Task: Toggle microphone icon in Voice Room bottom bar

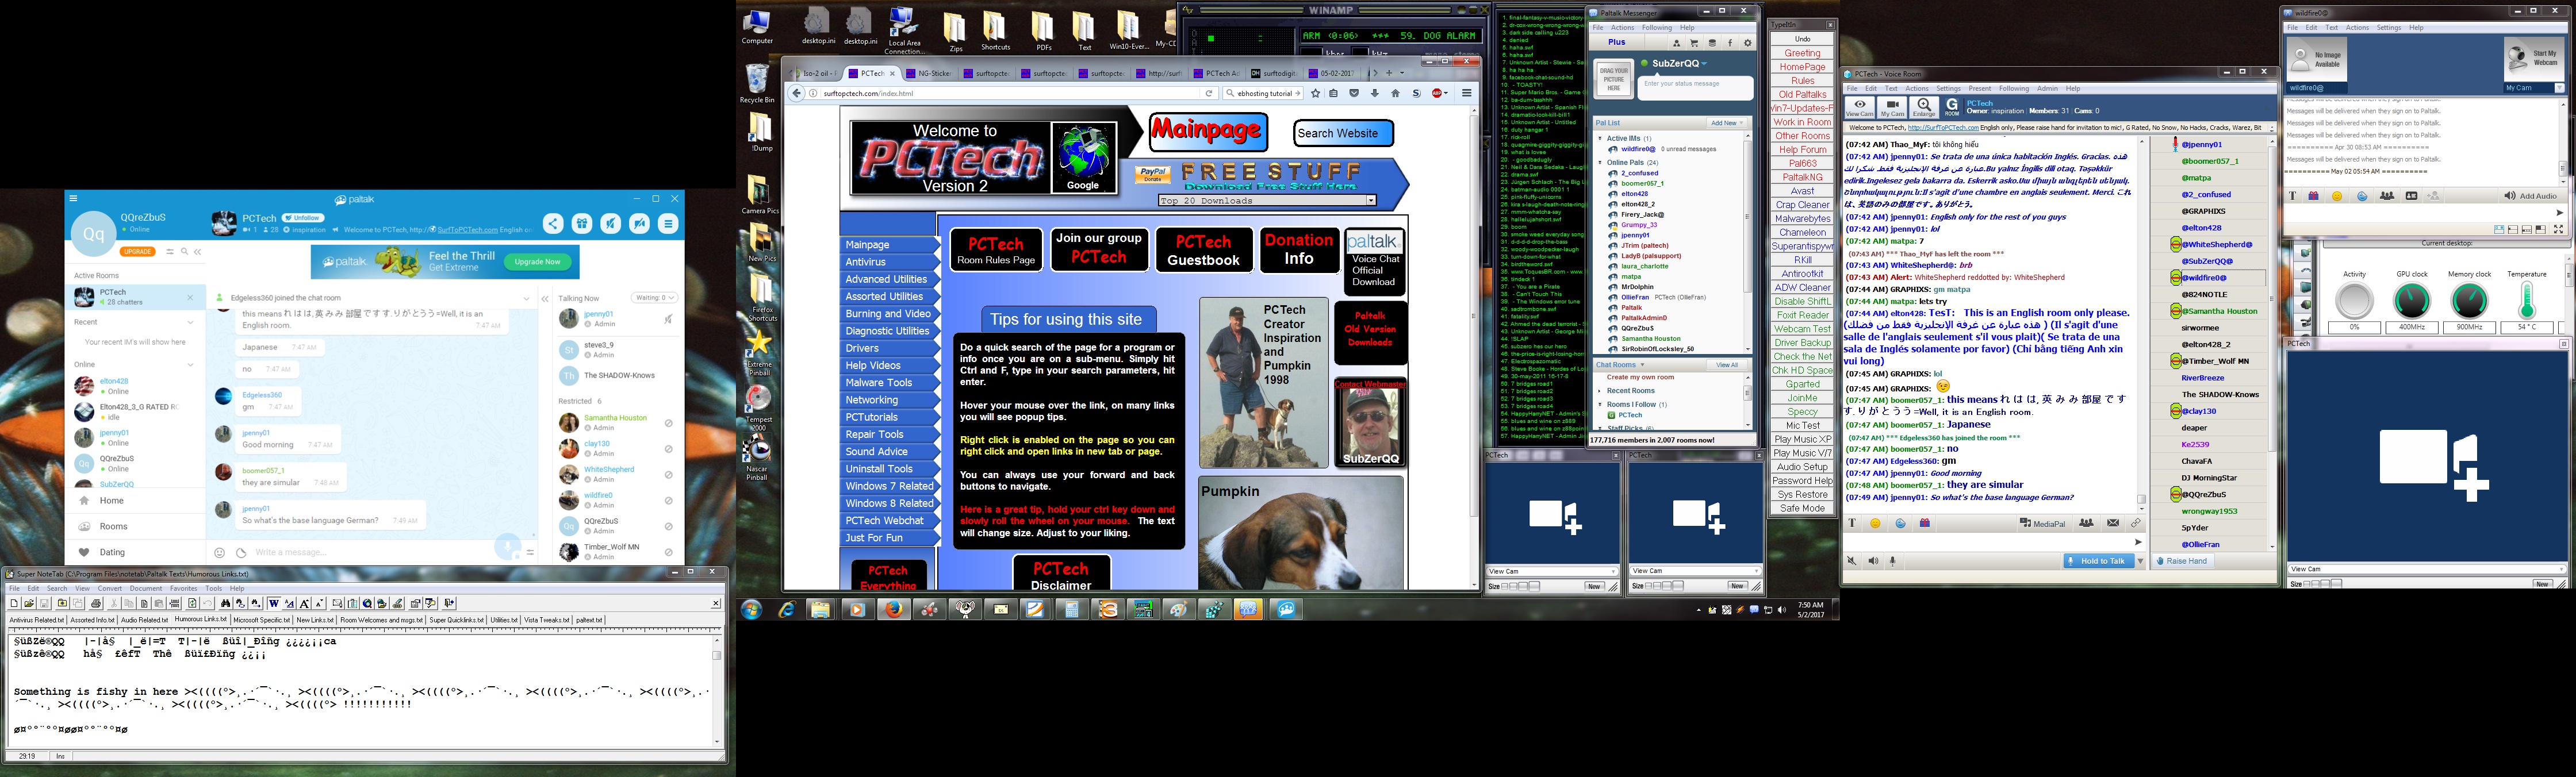Action: 1892,561
